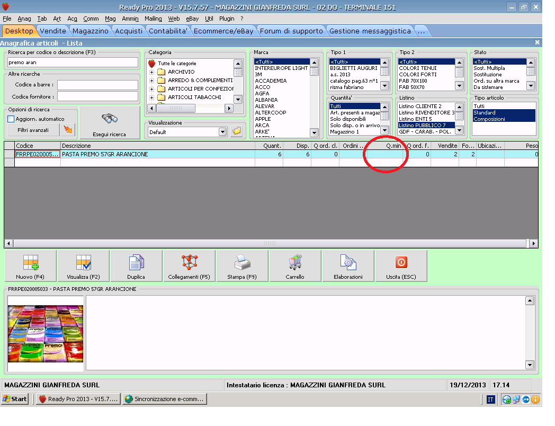Click the category tree horizontal scroll right arrow
The width and height of the screenshot is (555, 426).
pos(229,109)
